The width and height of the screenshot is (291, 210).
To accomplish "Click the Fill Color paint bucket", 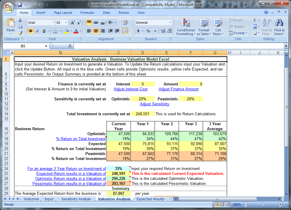I will [66, 31].
